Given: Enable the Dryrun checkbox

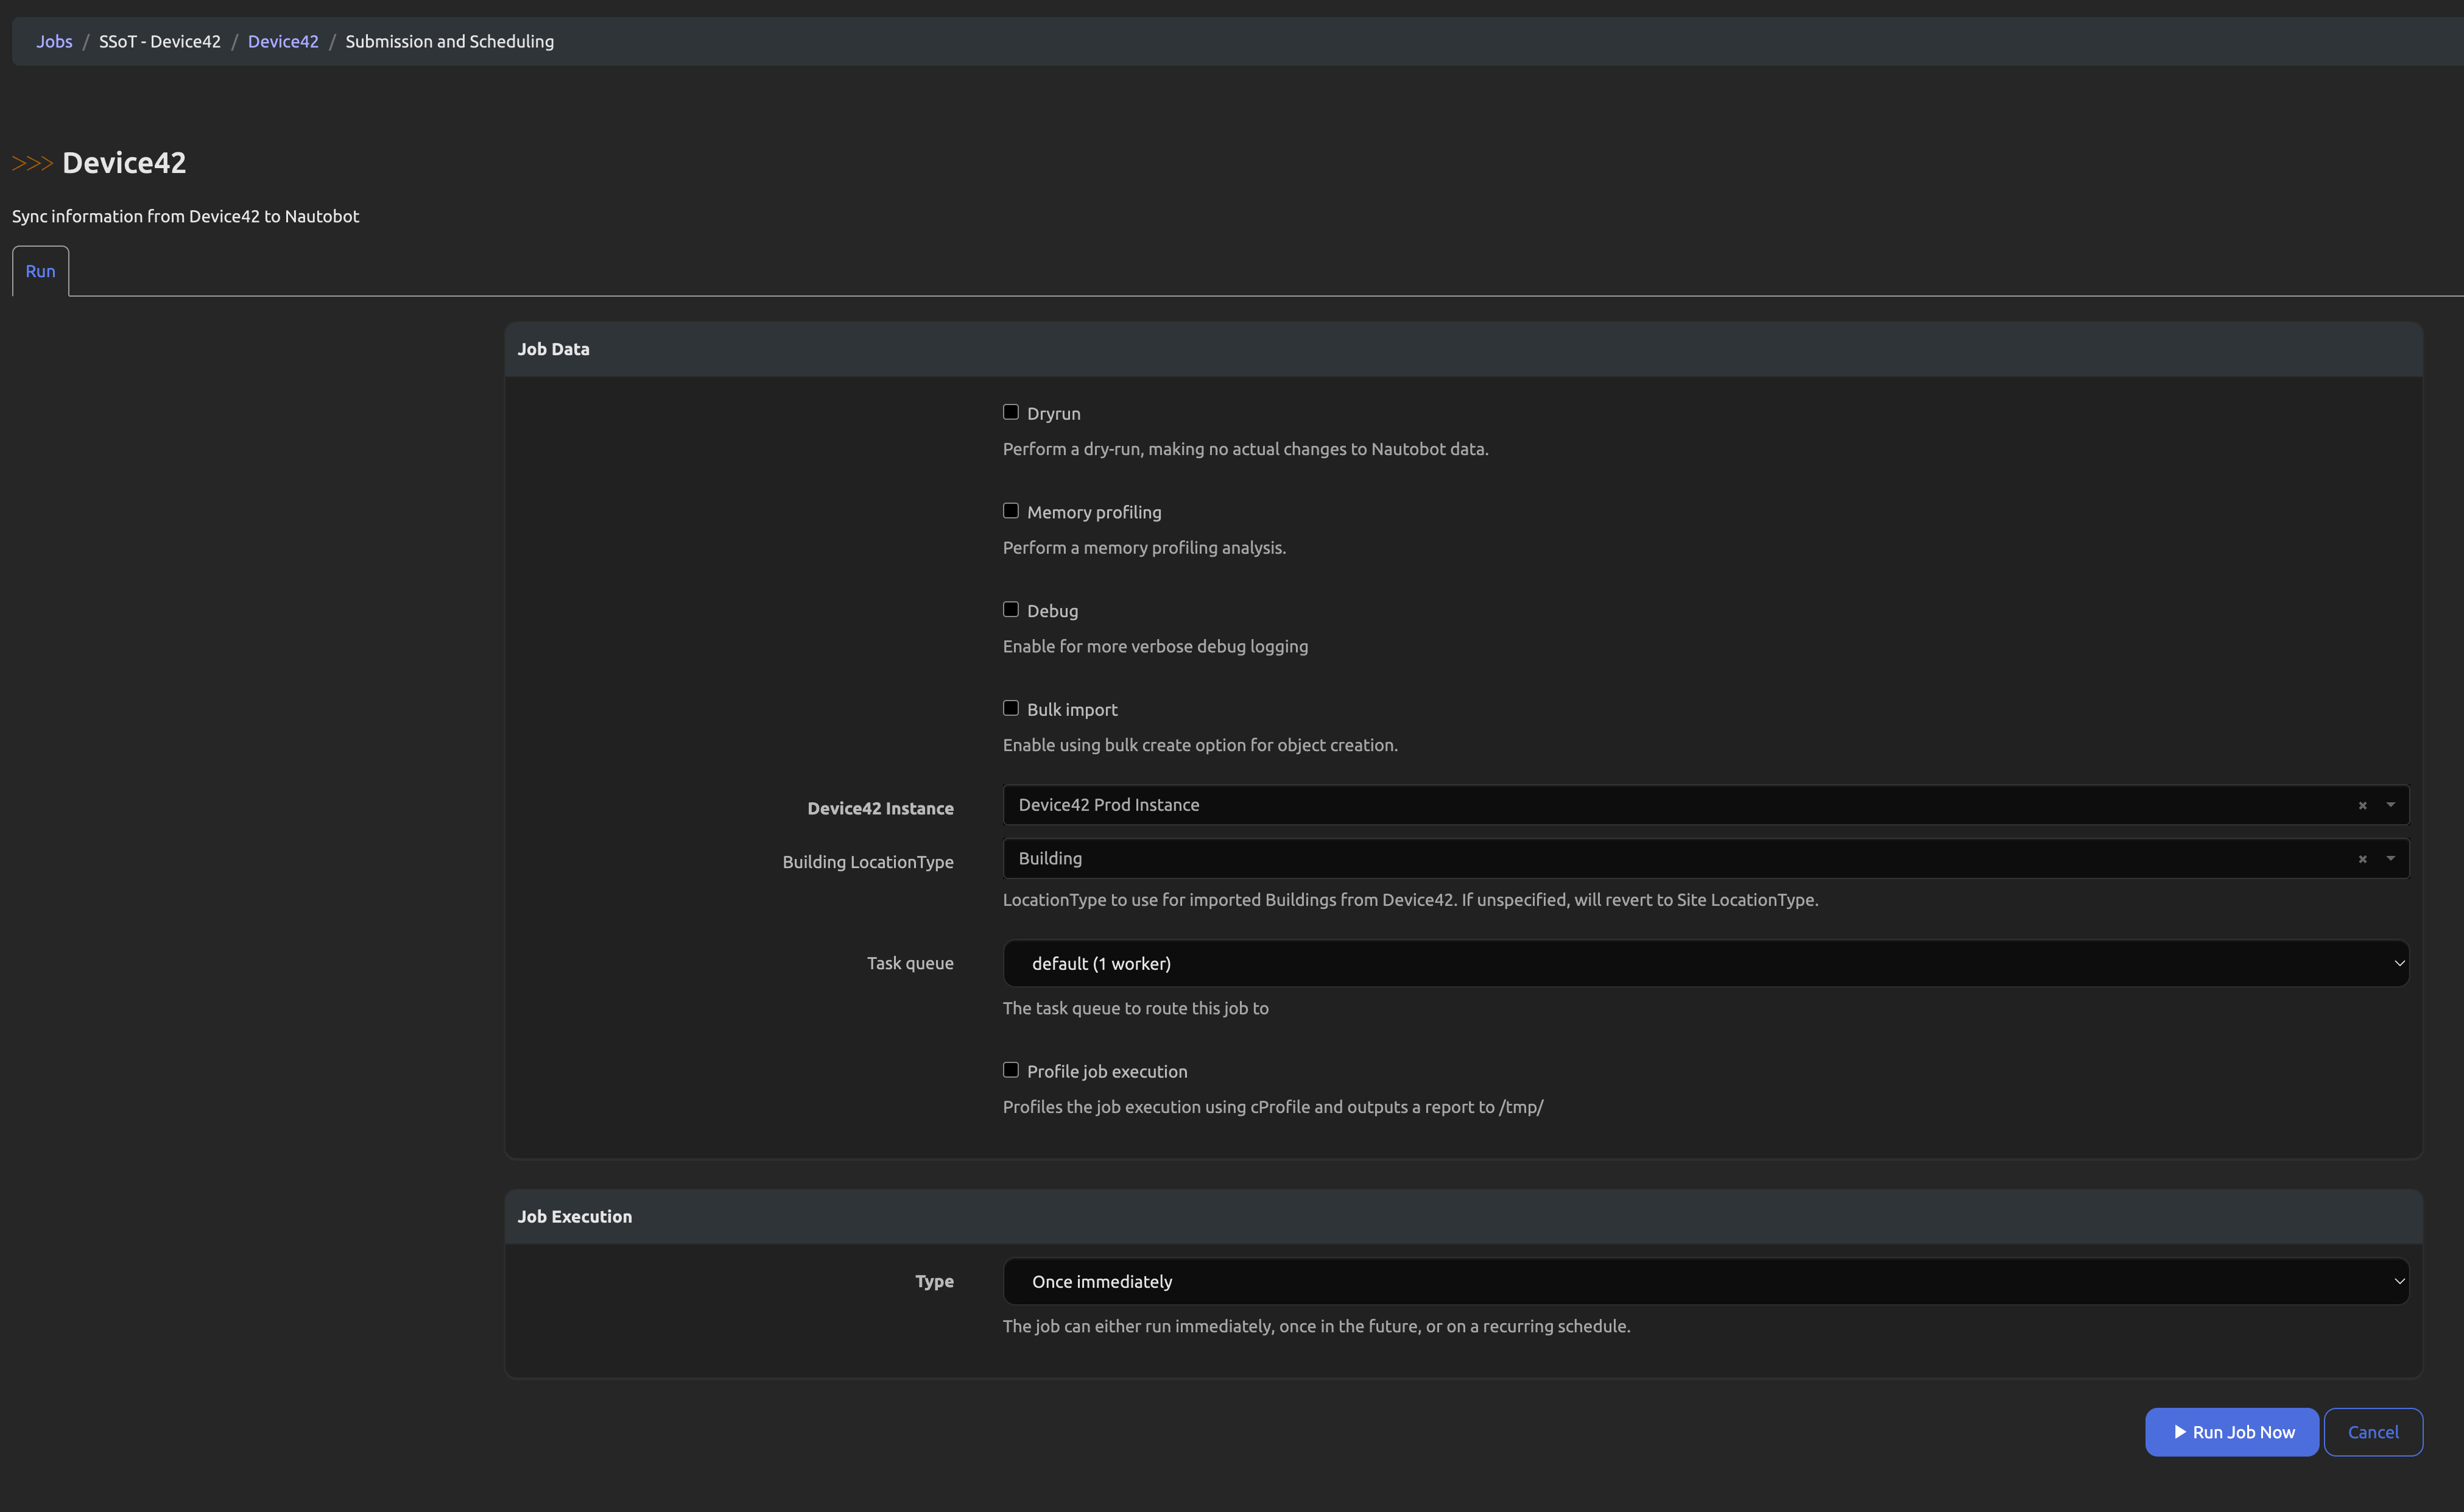Looking at the screenshot, I should coord(1011,412).
